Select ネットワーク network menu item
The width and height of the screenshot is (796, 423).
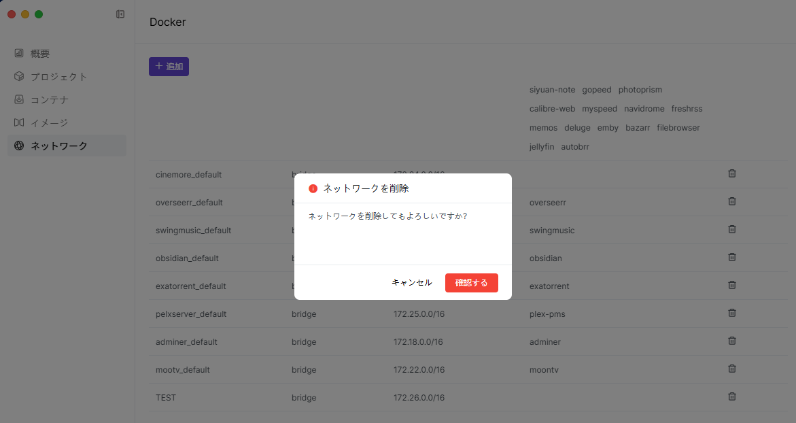(x=58, y=146)
